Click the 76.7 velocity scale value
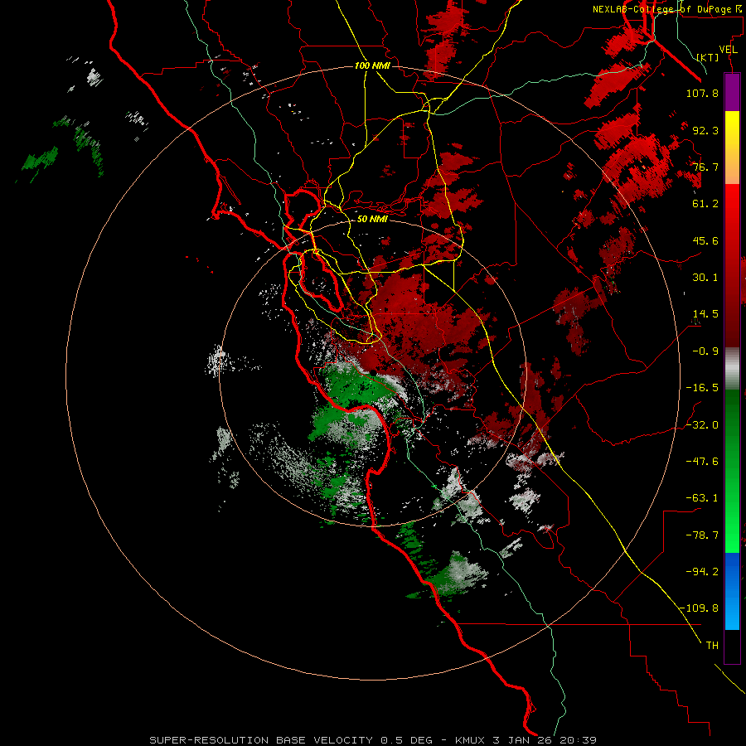746x746 pixels. tap(705, 167)
